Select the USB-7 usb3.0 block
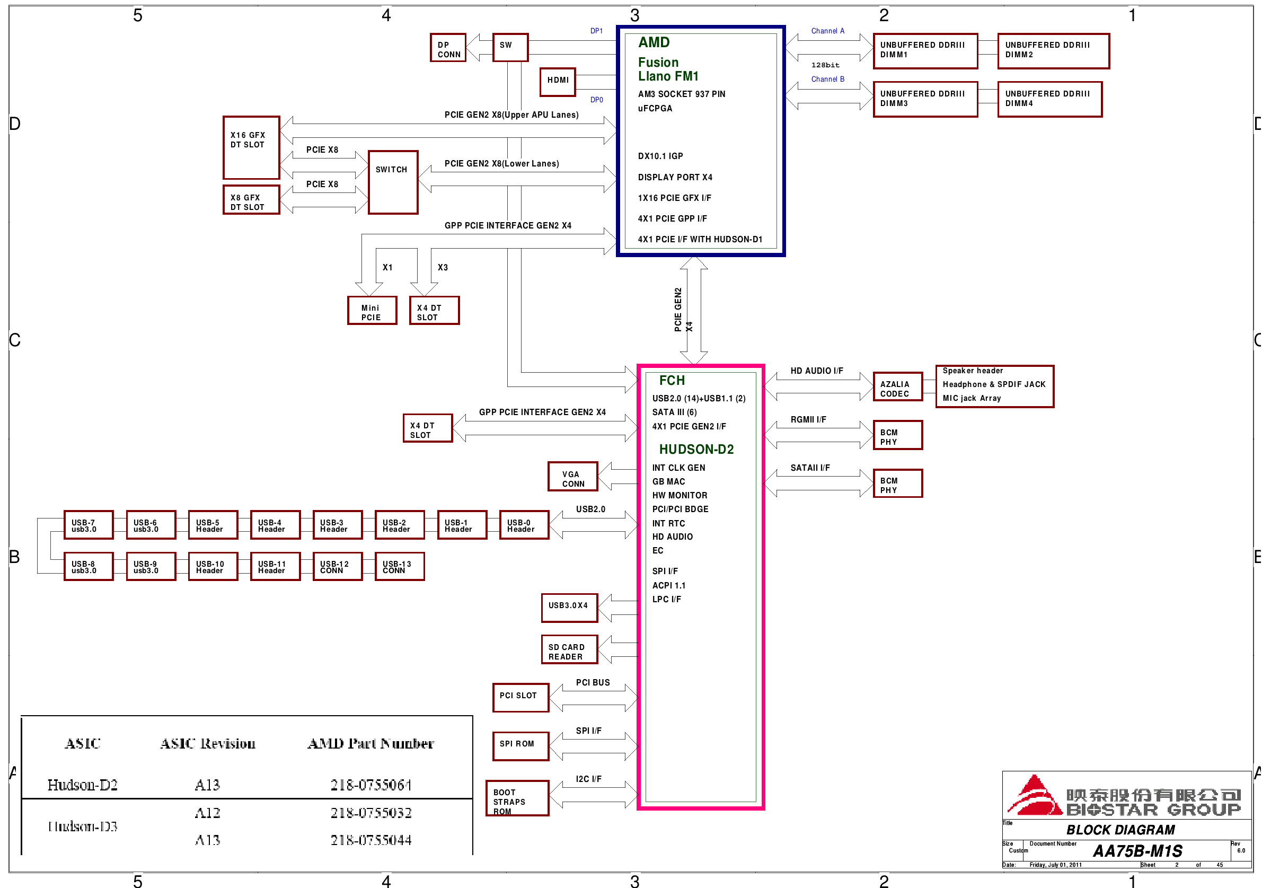 point(88,524)
